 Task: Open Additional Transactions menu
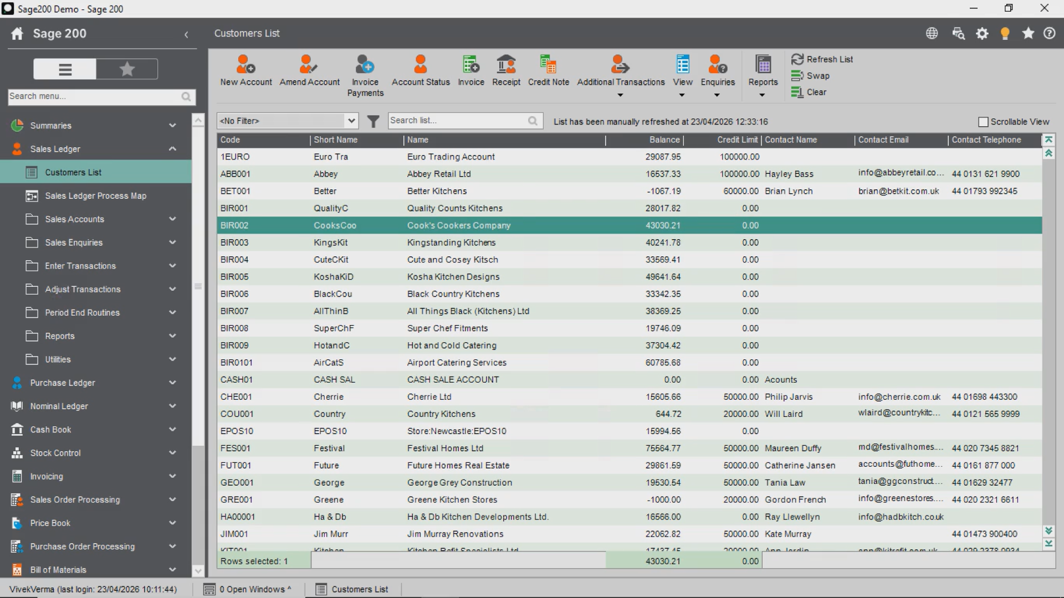(621, 76)
